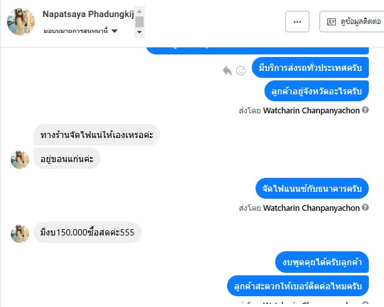Click the three-dots more options button
Screen dimensions: 384x307
tap(297, 22)
